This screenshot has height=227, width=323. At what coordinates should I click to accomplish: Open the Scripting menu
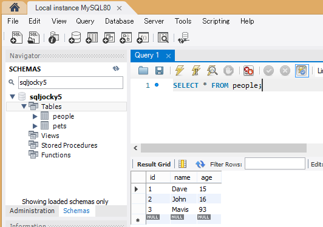216,21
